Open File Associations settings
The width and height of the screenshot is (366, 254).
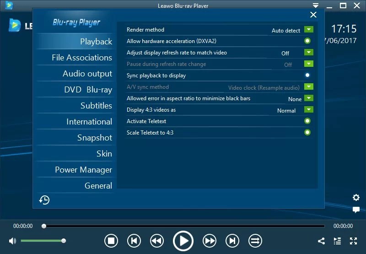pyautogui.click(x=75, y=57)
